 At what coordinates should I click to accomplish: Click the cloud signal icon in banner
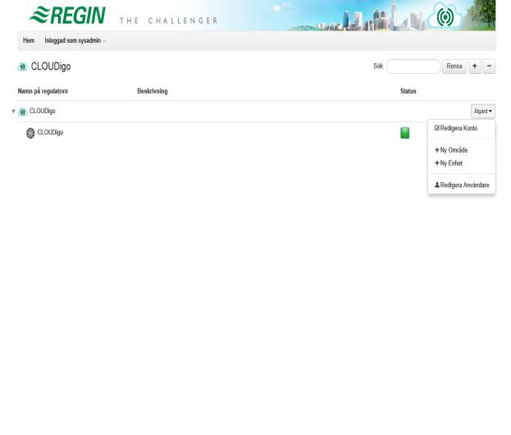445,16
